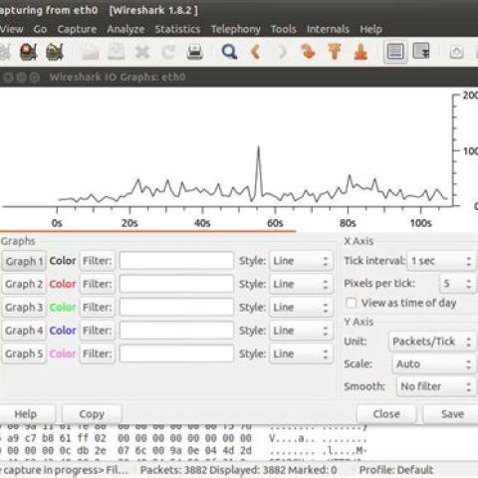Click the greyed open capture file icon

coord(91,52)
